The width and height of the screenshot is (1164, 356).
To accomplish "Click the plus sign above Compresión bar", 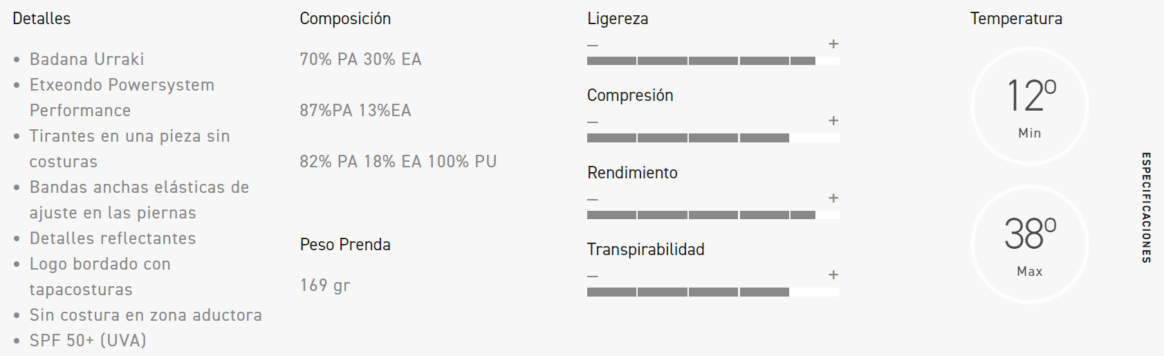I will [x=833, y=121].
